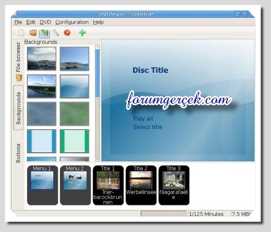Select the Title 2 Werbellinsee clip

(141, 185)
